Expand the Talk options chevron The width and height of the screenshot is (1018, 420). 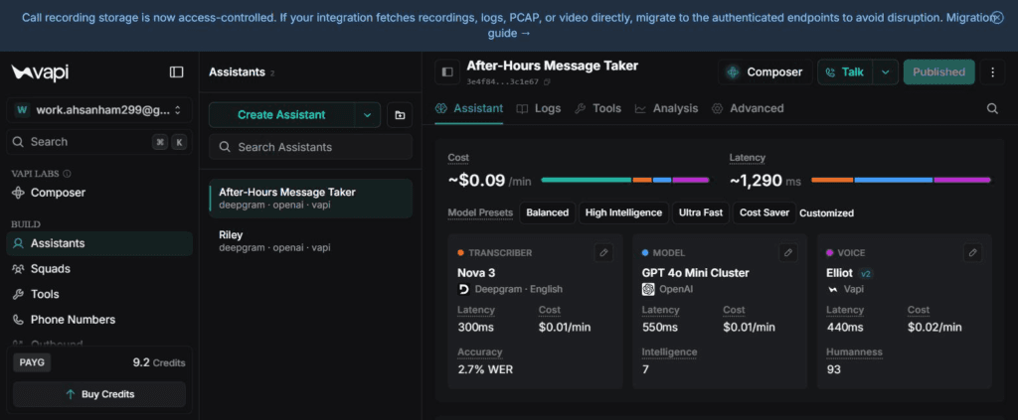tap(886, 71)
